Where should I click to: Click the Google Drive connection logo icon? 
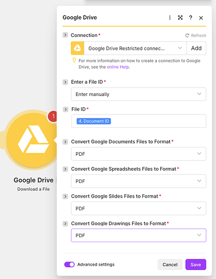[x=78, y=48]
